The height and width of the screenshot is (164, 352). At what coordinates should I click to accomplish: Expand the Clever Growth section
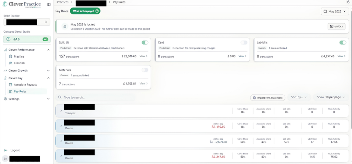[48, 71]
